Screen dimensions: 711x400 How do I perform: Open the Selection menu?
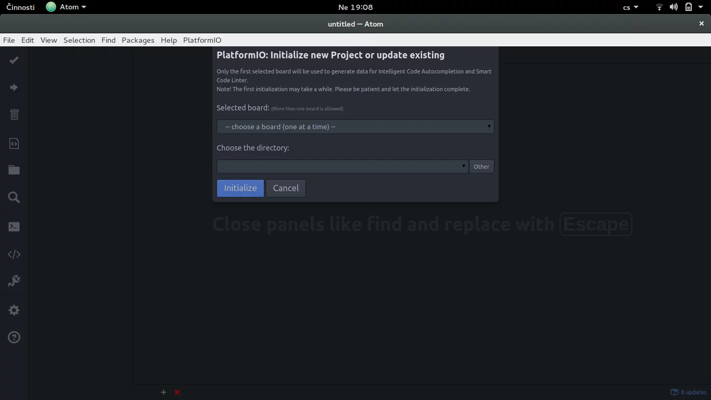79,40
